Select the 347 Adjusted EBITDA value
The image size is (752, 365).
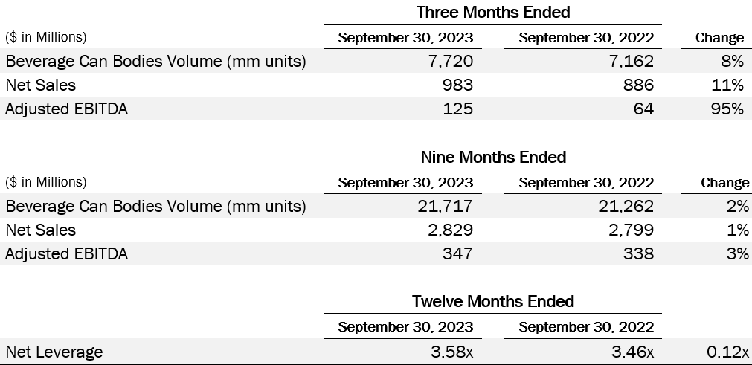click(x=458, y=254)
